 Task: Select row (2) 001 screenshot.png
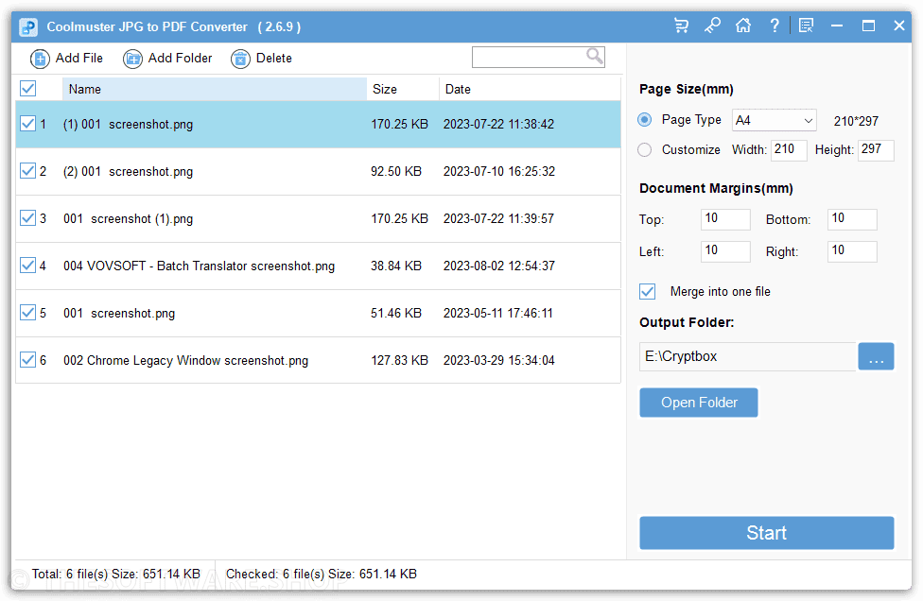point(318,171)
